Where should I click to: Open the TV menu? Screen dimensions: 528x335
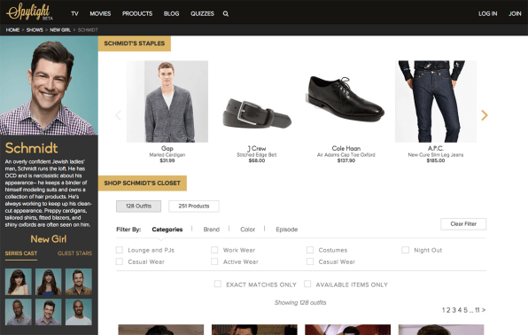tap(74, 14)
